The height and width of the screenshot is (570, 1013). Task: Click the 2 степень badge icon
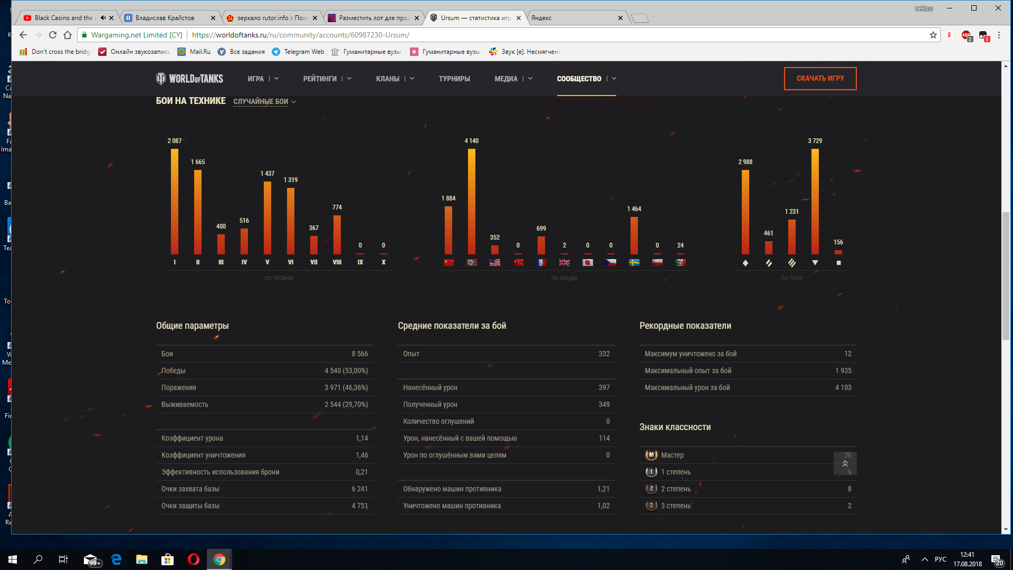tap(651, 489)
